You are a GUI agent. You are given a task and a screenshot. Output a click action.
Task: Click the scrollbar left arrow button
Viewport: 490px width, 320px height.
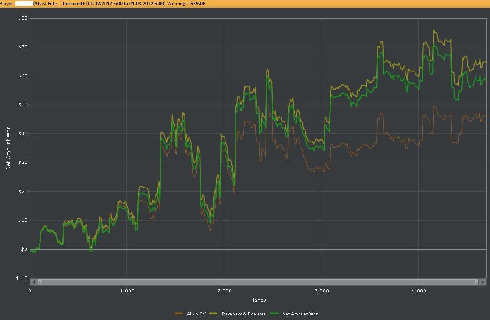tap(33, 282)
